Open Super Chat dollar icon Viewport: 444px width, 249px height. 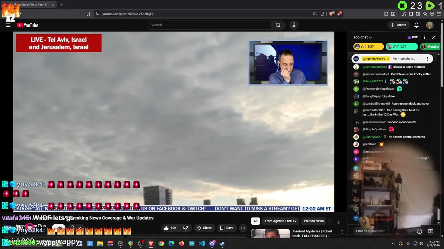[430, 231]
